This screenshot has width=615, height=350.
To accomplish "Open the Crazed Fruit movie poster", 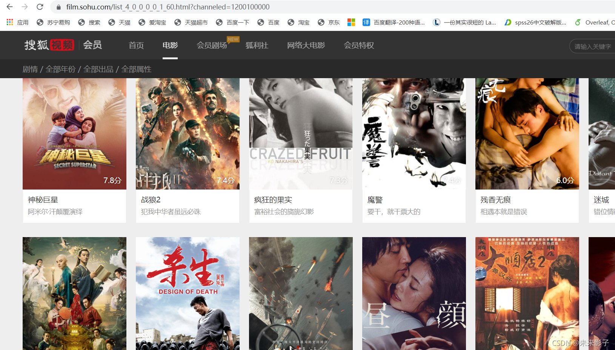I will click(x=301, y=134).
